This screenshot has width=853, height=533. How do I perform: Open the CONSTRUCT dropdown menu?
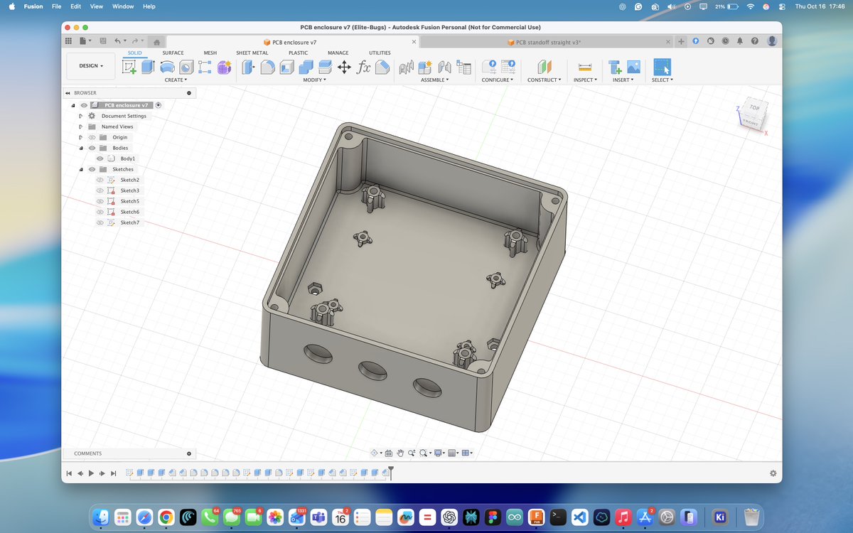(x=544, y=80)
